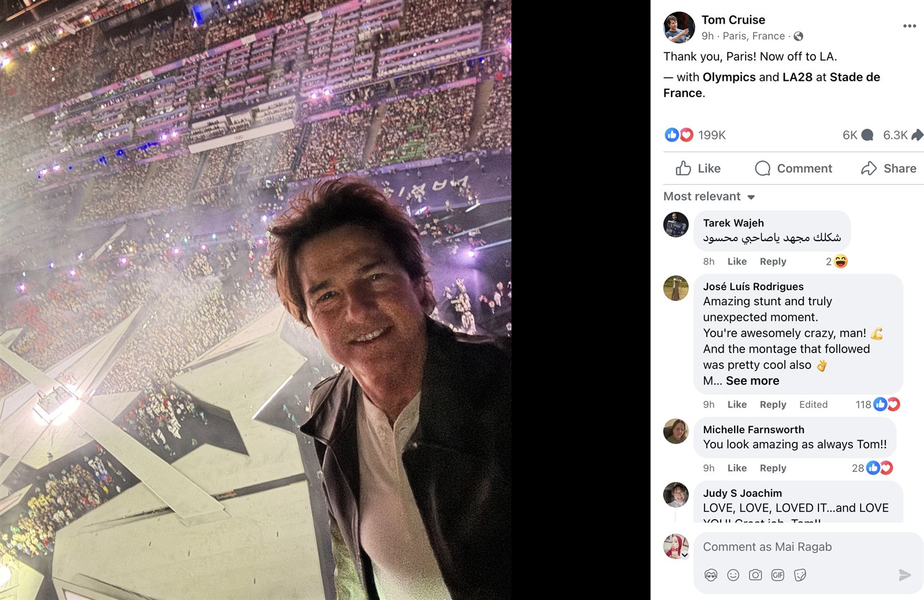Insert an emoji in the comment box
Viewport: 924px width, 600px height.
(x=733, y=575)
